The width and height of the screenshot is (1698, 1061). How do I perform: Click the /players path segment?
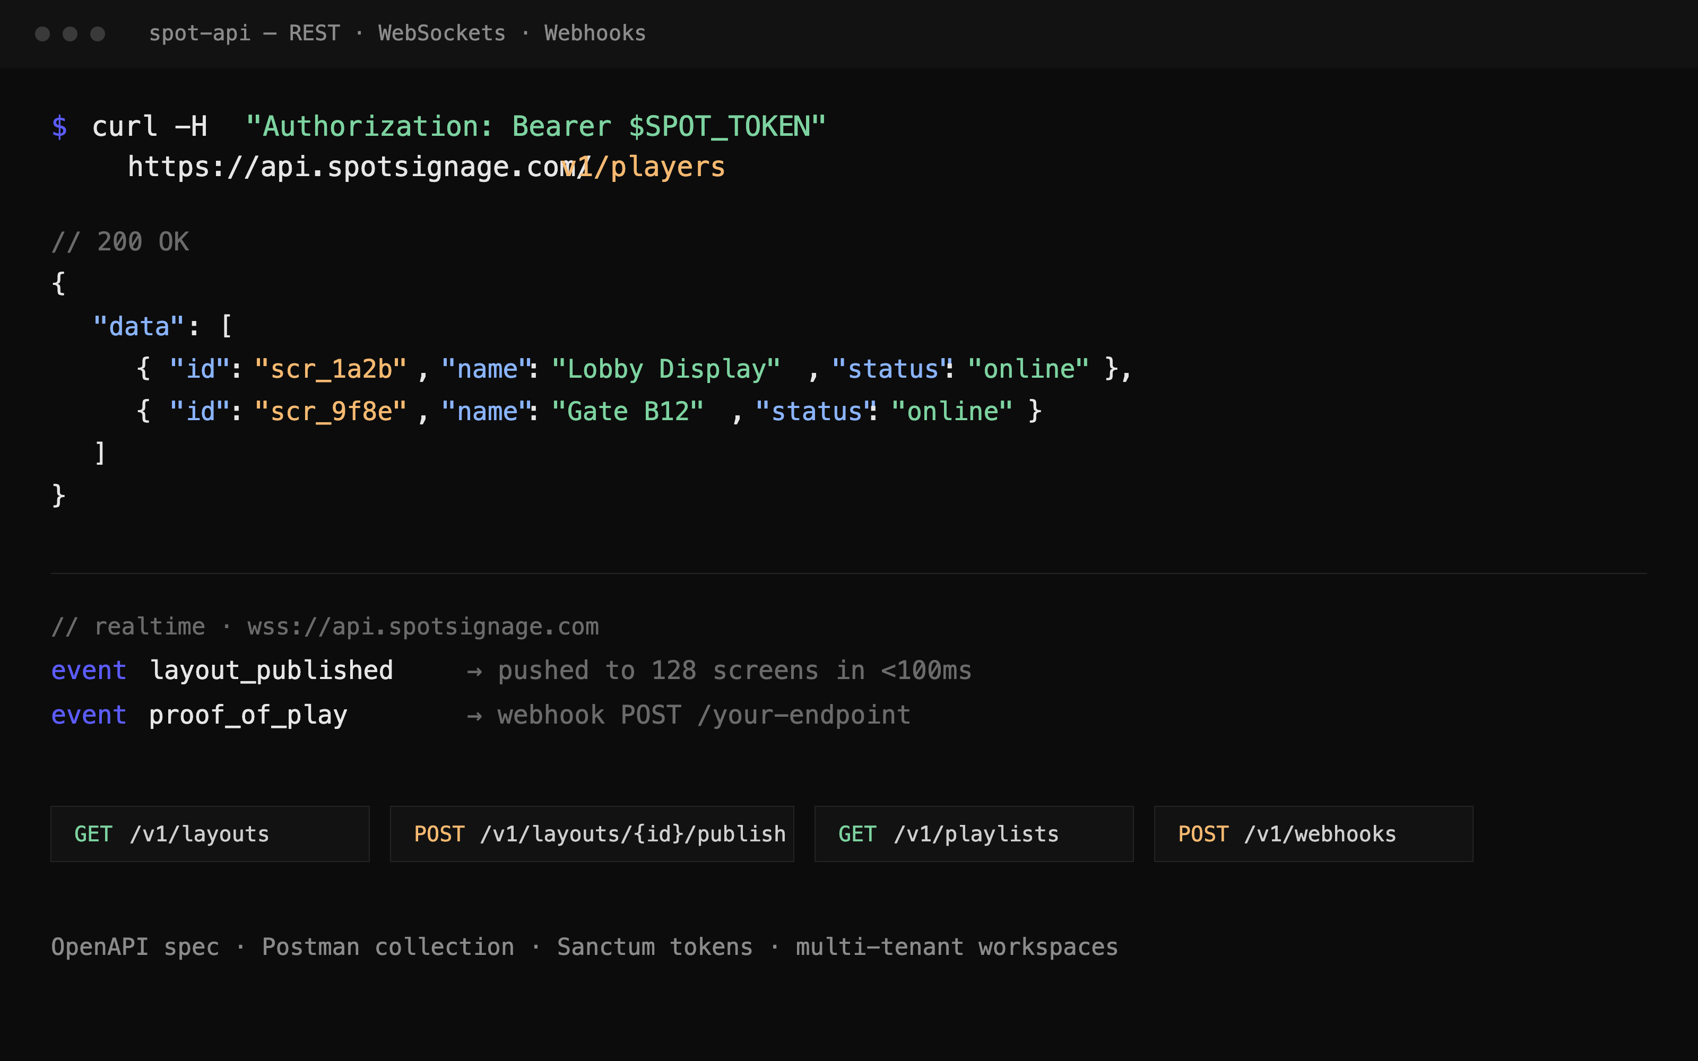[x=660, y=167]
